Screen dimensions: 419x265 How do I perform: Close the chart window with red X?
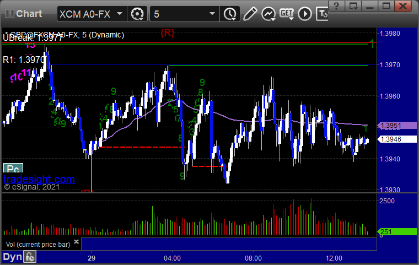pyautogui.click(x=403, y=6)
